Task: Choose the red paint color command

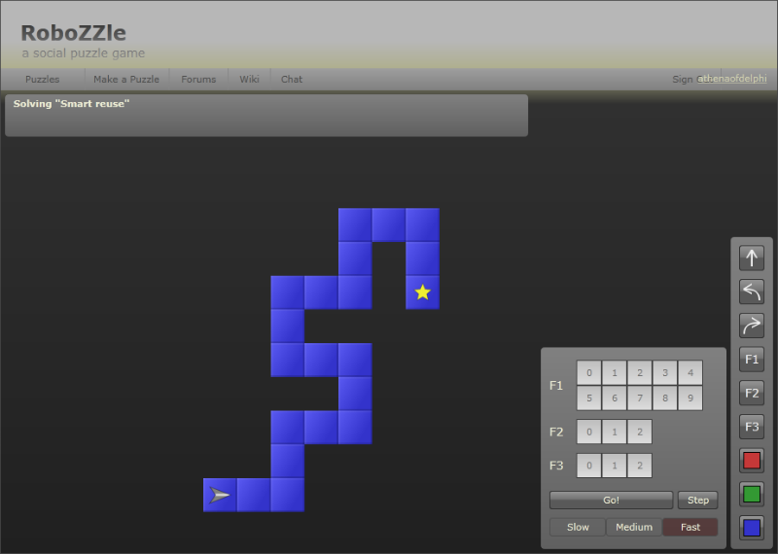Action: pyautogui.click(x=751, y=461)
